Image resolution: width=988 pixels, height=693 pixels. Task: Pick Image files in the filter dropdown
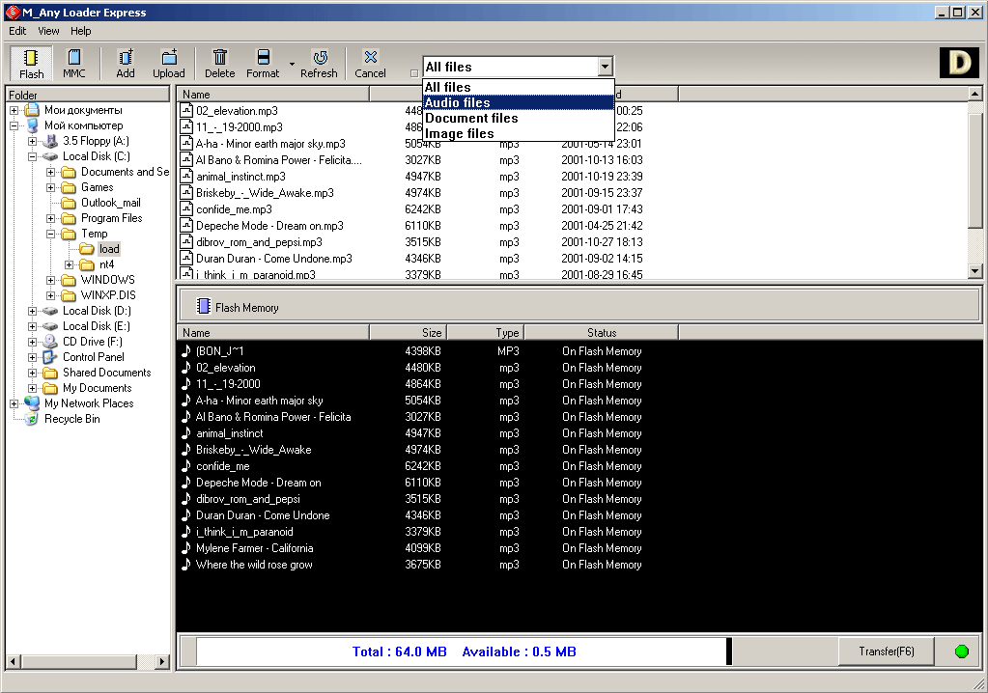pos(460,134)
